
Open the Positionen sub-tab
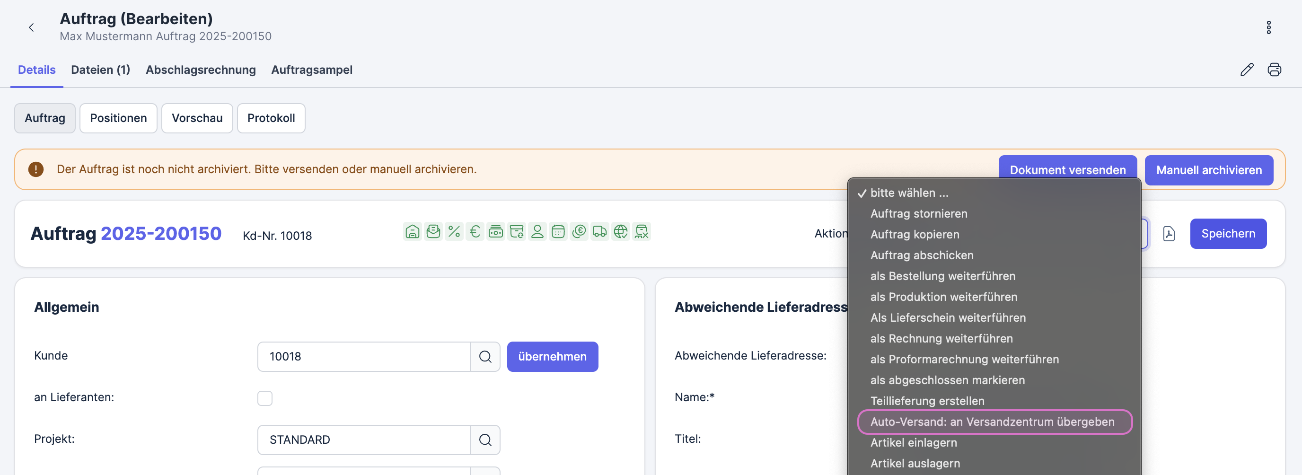[x=118, y=118]
